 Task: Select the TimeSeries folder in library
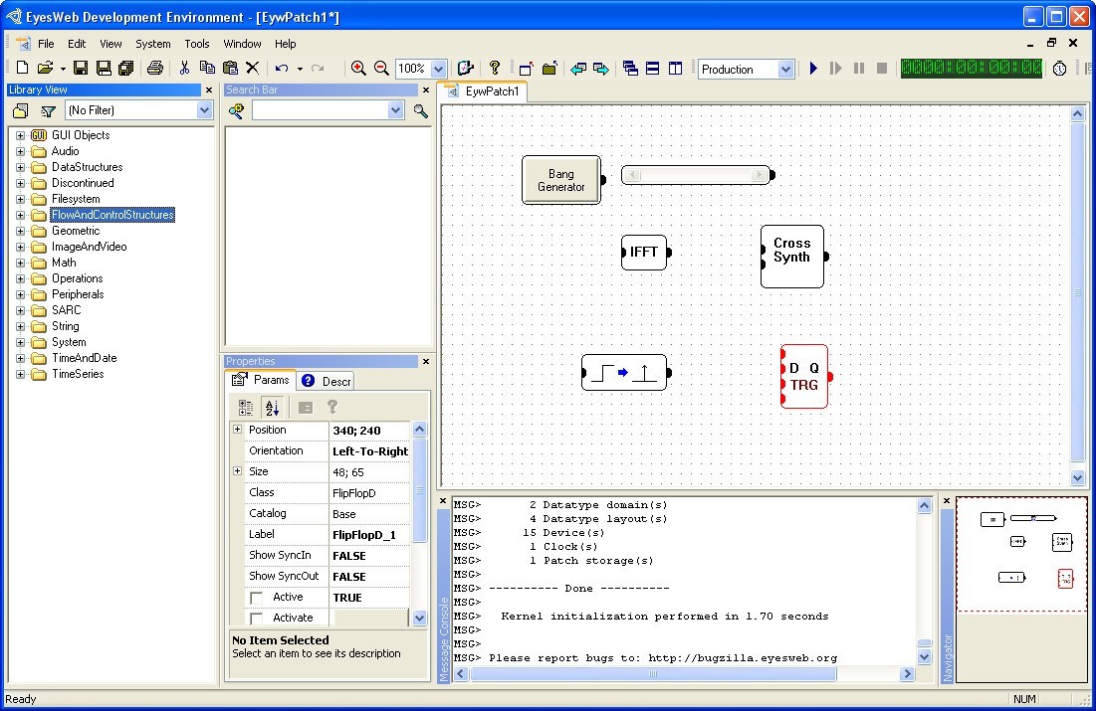78,374
